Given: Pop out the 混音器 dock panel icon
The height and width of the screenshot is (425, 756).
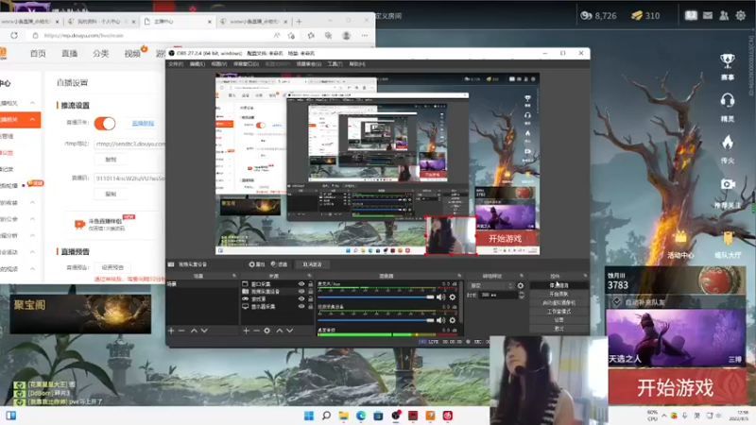Looking at the screenshot, I should point(459,276).
